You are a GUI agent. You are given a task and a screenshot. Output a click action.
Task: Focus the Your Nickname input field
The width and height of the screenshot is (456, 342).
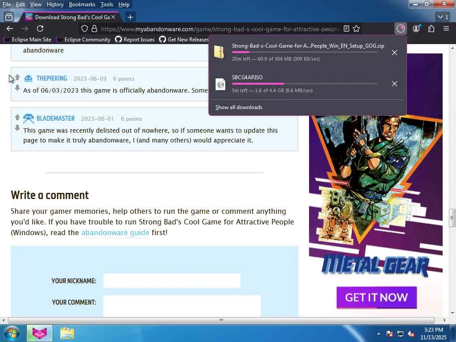172,281
